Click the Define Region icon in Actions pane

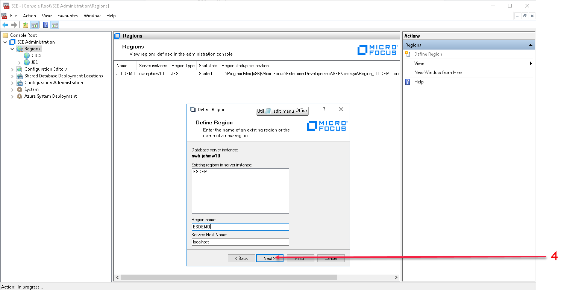coord(408,54)
